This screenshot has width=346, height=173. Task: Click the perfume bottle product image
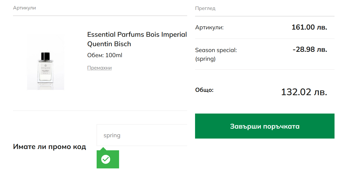(x=46, y=67)
